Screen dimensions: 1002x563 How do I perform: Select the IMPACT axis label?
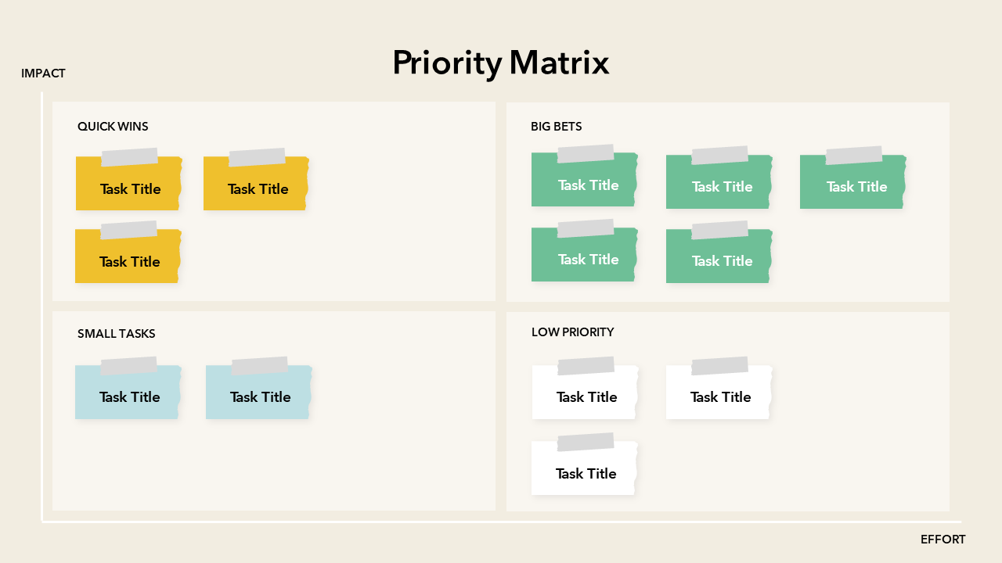tap(43, 74)
